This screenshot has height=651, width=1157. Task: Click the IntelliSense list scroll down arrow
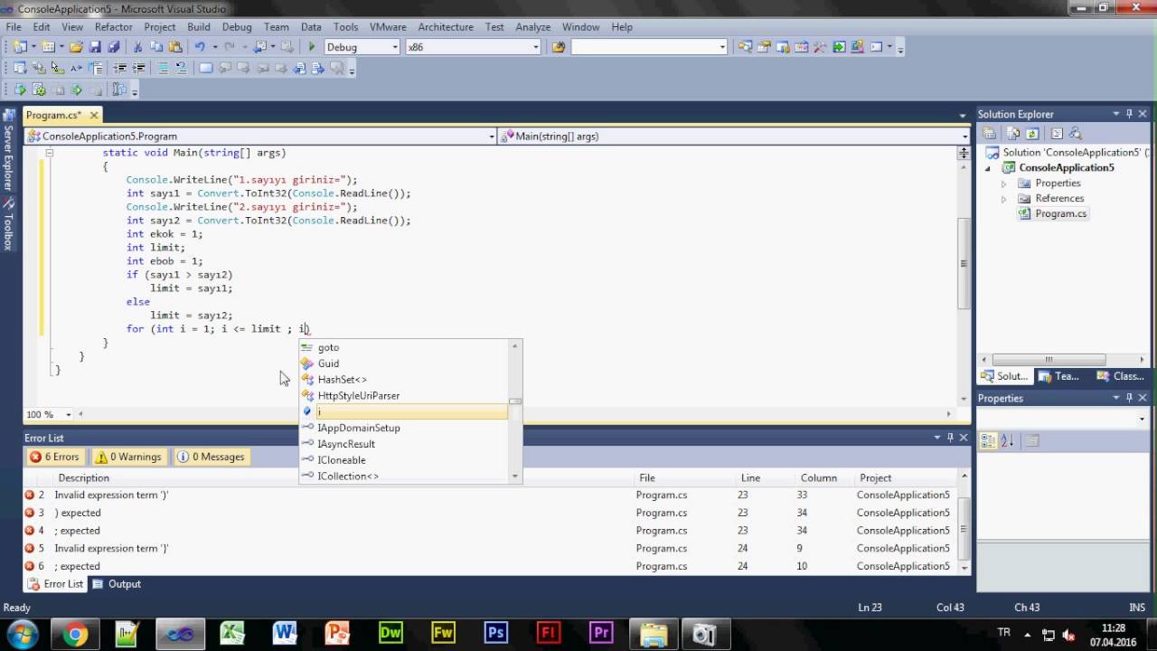click(x=515, y=476)
